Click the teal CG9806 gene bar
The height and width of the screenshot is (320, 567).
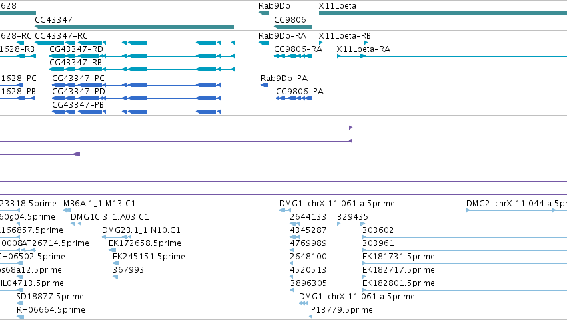pos(293,27)
